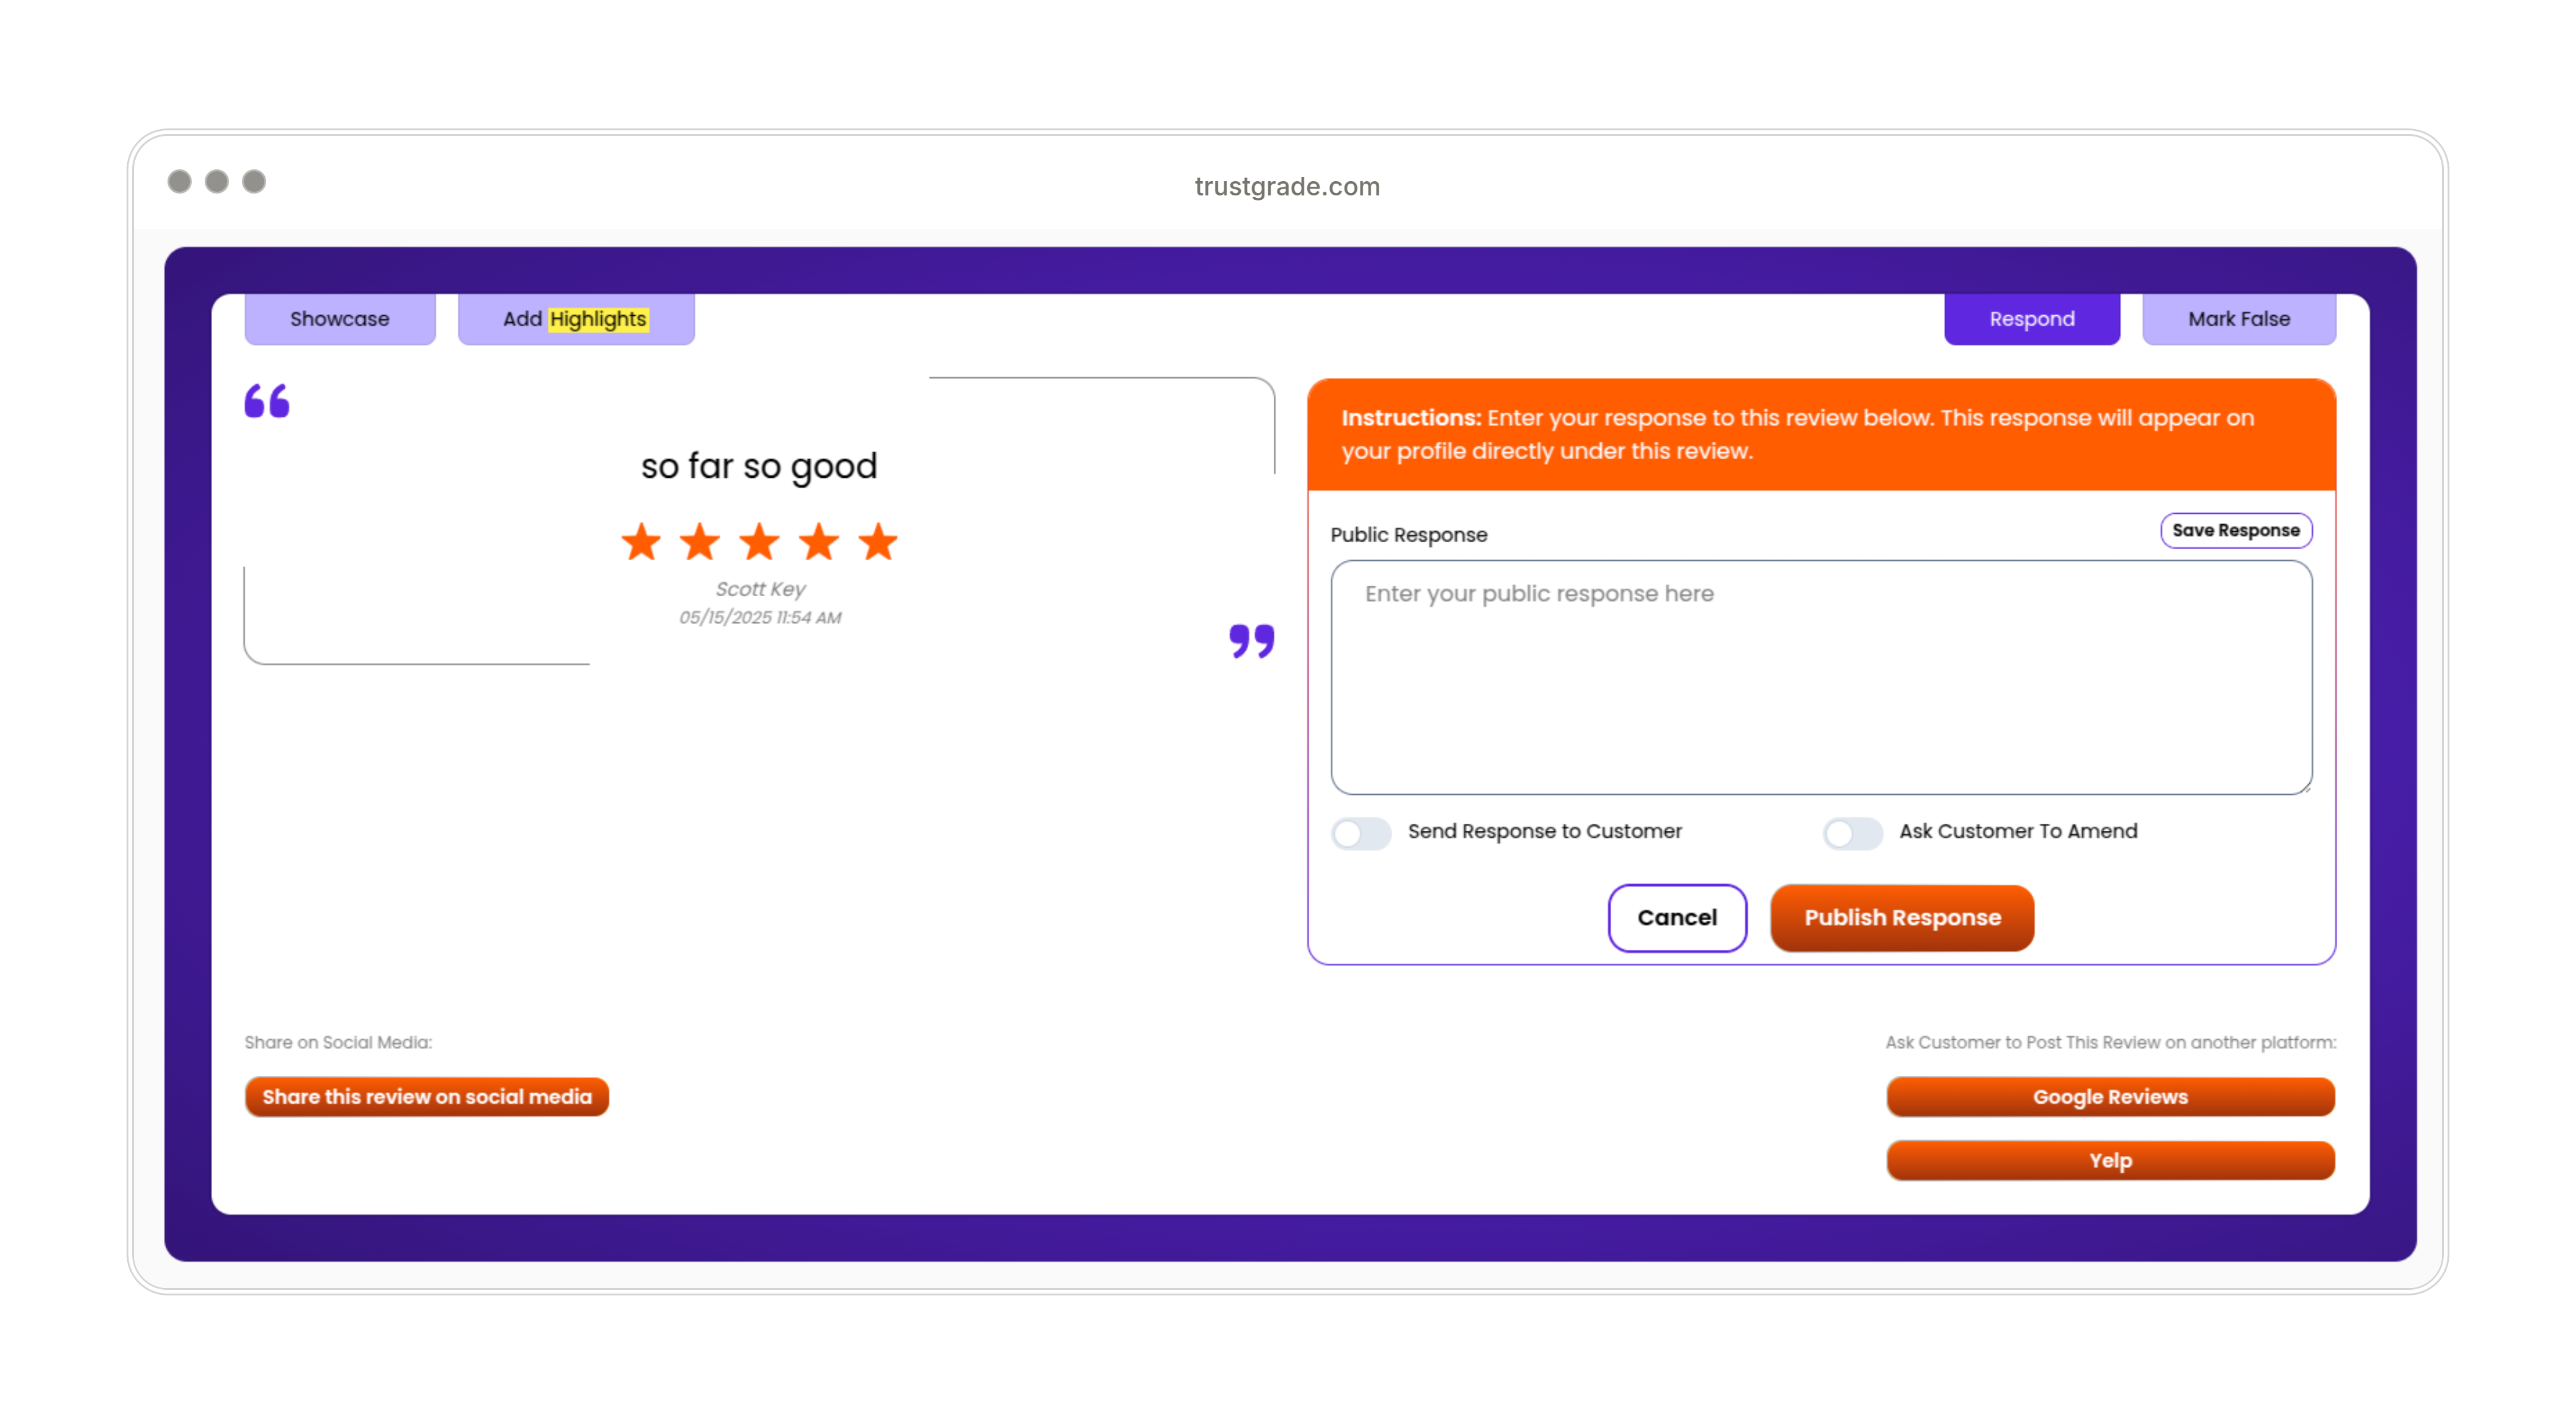Viewport: 2576px width, 1422px height.
Task: Click the second rating star
Action: 700,542
